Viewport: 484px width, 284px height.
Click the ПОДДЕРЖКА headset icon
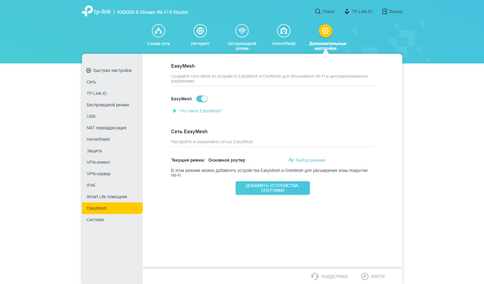(x=315, y=276)
